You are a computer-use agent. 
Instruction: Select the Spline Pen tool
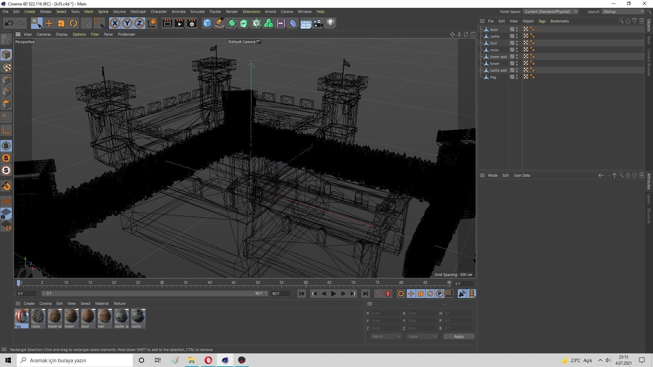pos(220,23)
